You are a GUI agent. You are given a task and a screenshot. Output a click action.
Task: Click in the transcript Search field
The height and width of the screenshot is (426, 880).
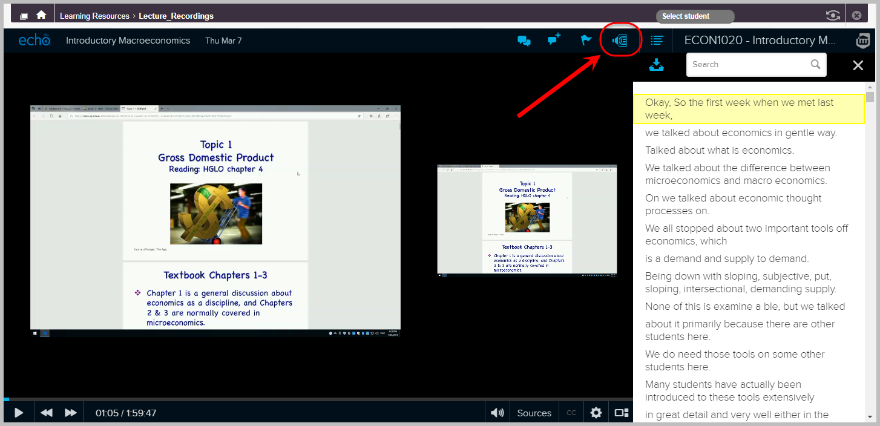coord(750,64)
